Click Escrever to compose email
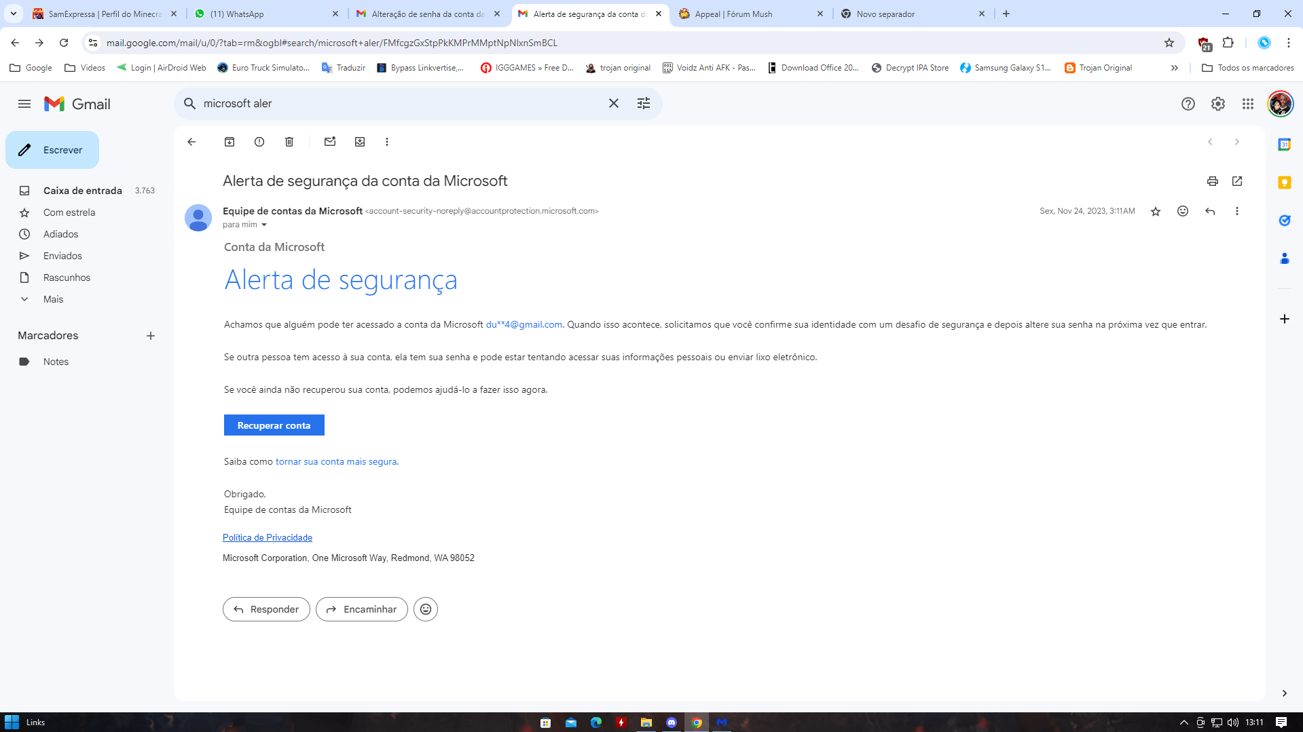 (x=52, y=150)
